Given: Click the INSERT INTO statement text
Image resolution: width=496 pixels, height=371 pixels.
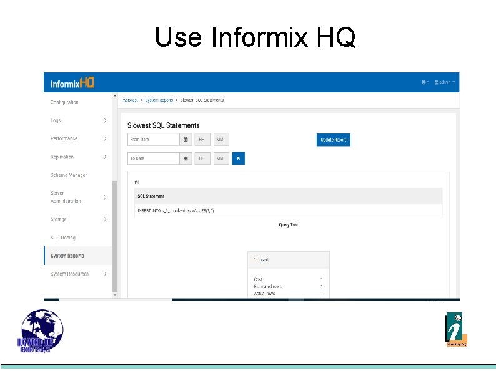Looking at the screenshot, I should 176,211.
